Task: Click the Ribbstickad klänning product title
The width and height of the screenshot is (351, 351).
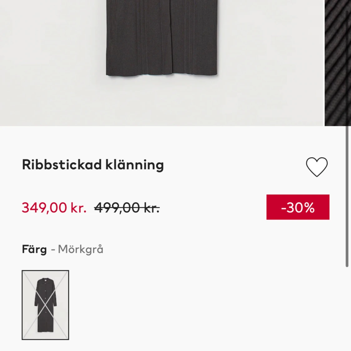Action: (93, 165)
